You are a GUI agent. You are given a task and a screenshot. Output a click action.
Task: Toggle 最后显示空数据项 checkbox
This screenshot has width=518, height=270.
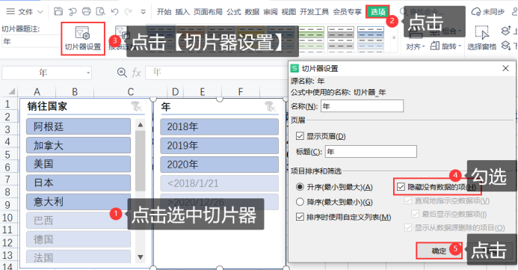(416, 214)
